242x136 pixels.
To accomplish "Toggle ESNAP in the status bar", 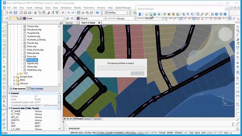I will [170, 133].
